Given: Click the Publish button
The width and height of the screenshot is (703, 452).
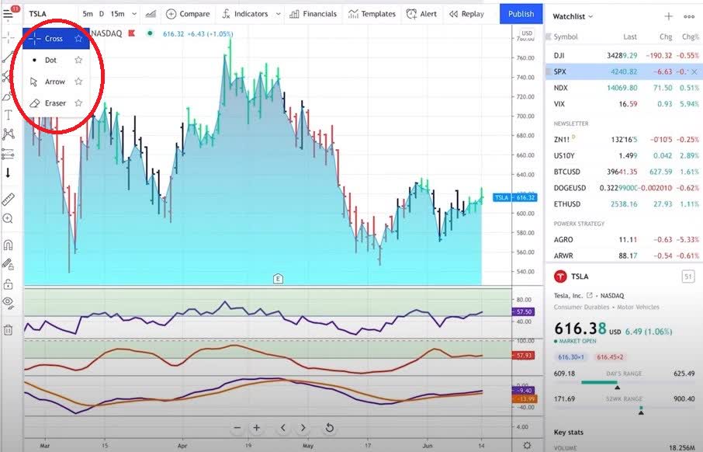Looking at the screenshot, I should pyautogui.click(x=521, y=13).
